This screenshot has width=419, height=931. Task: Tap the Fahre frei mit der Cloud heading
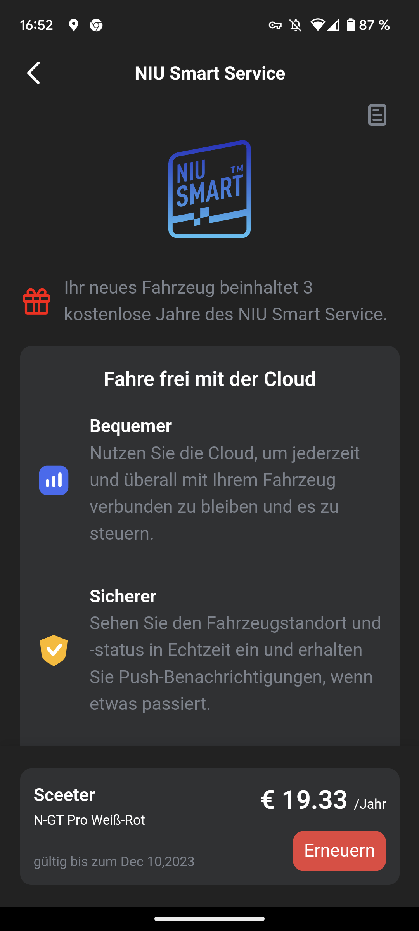[209, 379]
